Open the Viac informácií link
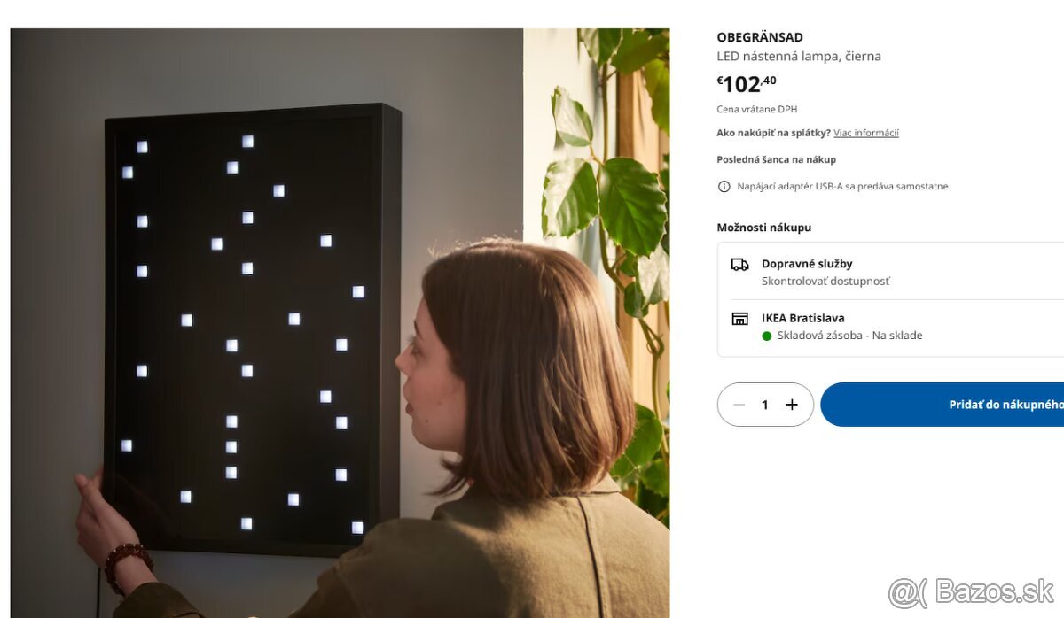Viewport: 1064px width, 618px height. click(x=866, y=133)
